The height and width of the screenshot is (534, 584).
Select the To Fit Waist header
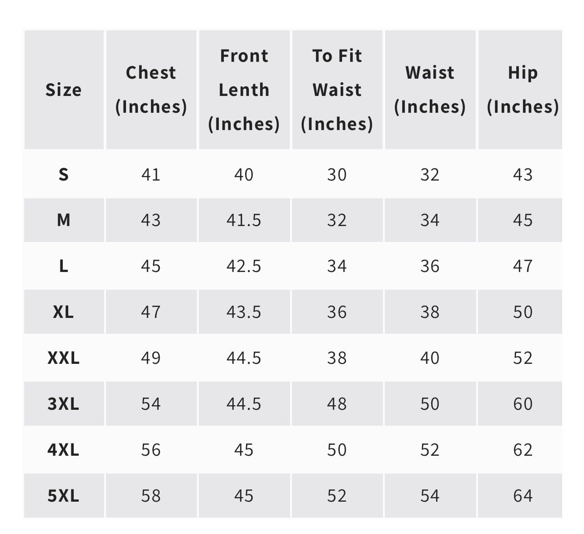(x=337, y=90)
